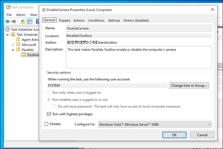This screenshot has width=223, height=149.
Task: Click the Back arrow in Task Scheduler toolbar
Action: [x=8, y=21]
